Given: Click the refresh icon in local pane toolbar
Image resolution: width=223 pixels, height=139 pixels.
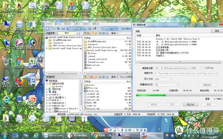Looking at the screenshot, I should pyautogui.click(x=107, y=77).
